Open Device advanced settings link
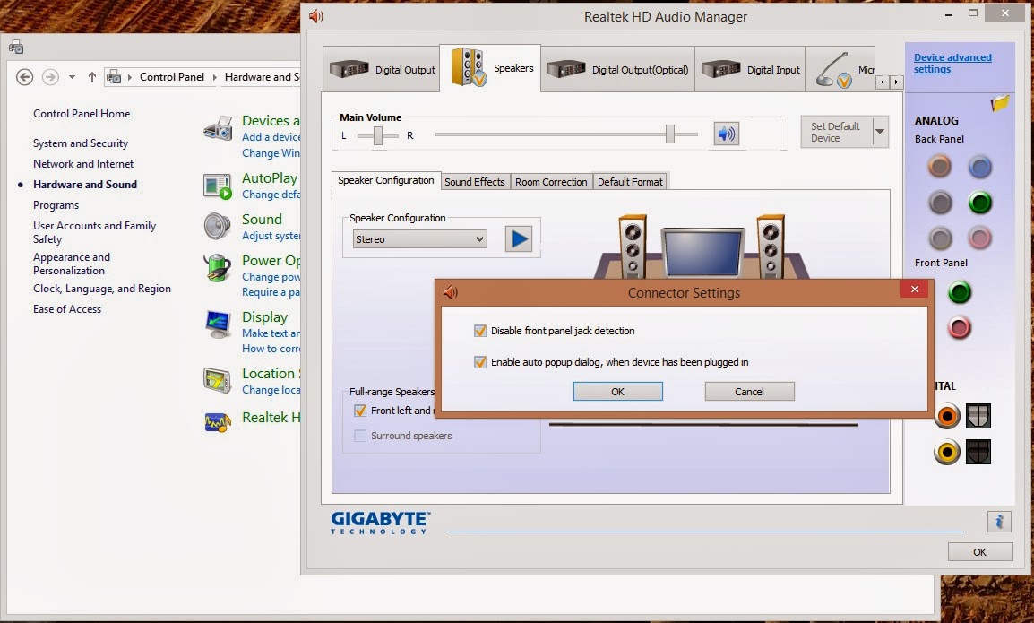This screenshot has height=623, width=1034. tap(952, 64)
